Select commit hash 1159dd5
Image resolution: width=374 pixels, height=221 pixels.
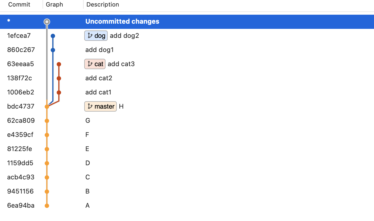tap(20, 163)
